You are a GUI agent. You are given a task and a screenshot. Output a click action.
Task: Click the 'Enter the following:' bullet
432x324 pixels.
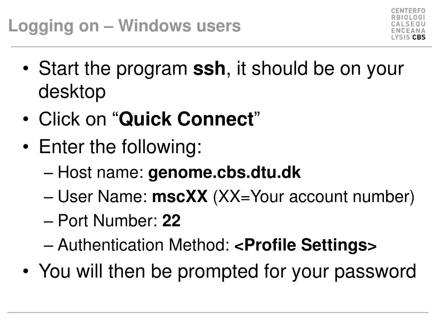click(120, 146)
